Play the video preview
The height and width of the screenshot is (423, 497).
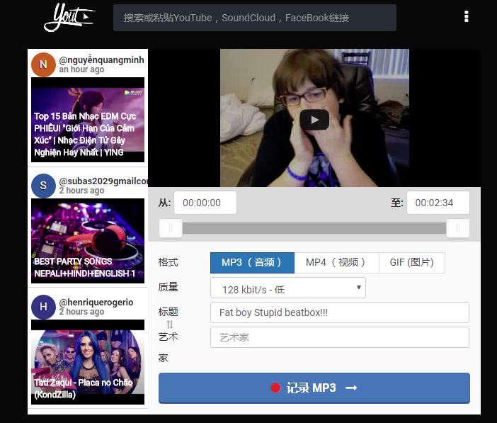[314, 119]
